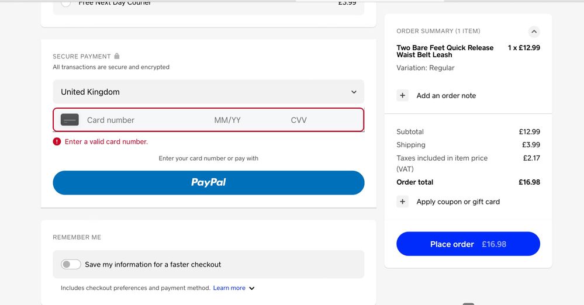
Task: Click Apply coupon or gift card text
Action: coord(458,202)
